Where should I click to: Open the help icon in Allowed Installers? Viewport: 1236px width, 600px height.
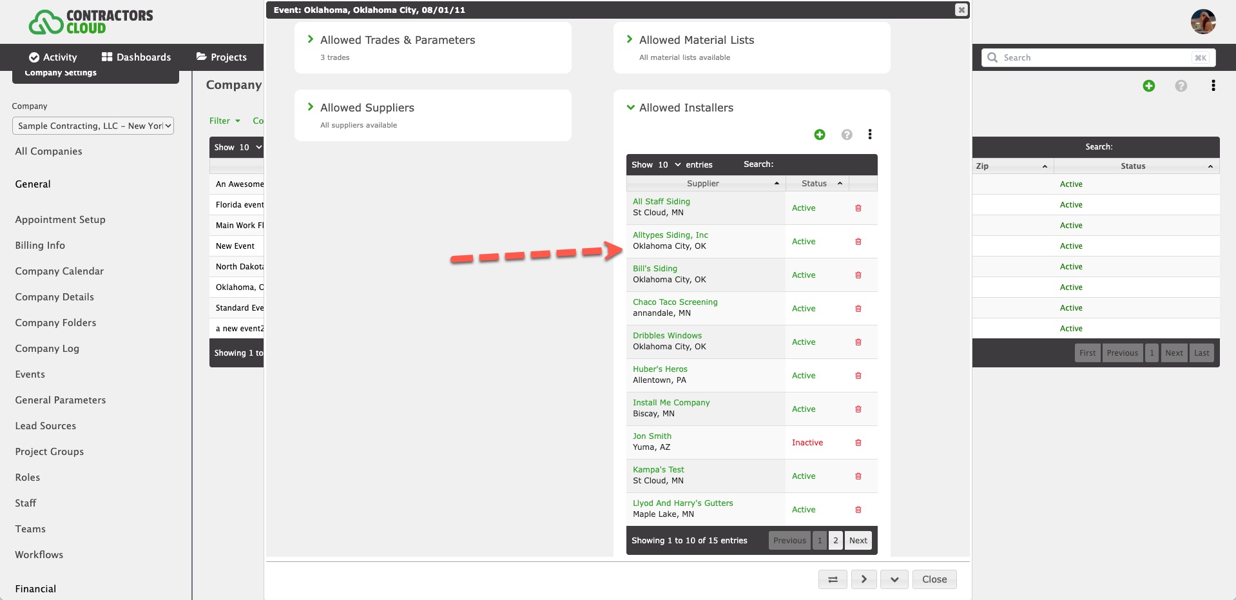[x=847, y=135]
